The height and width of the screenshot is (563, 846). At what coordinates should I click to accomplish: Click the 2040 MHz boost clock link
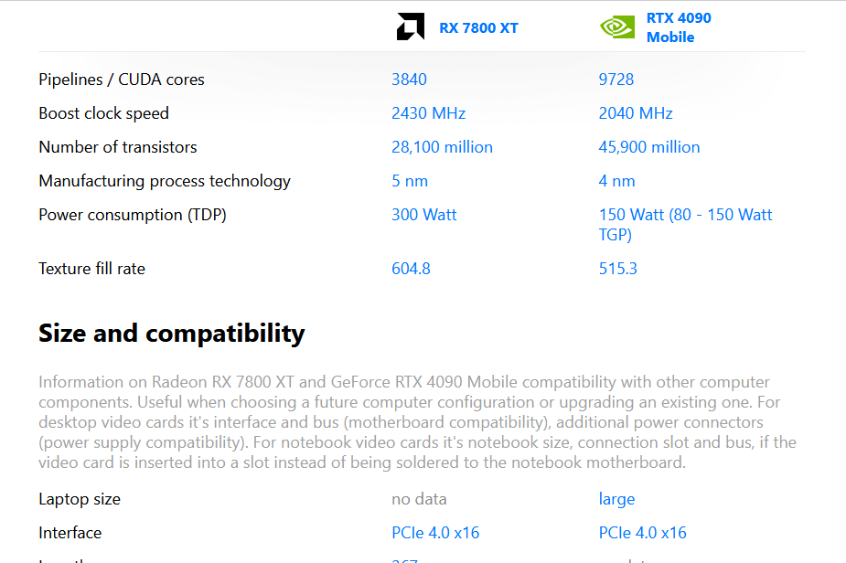(x=636, y=113)
